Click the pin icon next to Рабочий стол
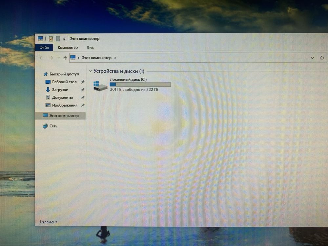The height and width of the screenshot is (246, 328). [x=83, y=82]
